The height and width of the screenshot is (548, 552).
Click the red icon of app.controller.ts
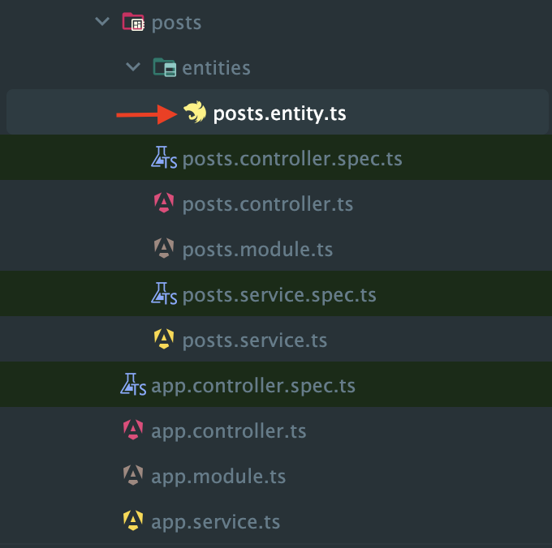133,430
